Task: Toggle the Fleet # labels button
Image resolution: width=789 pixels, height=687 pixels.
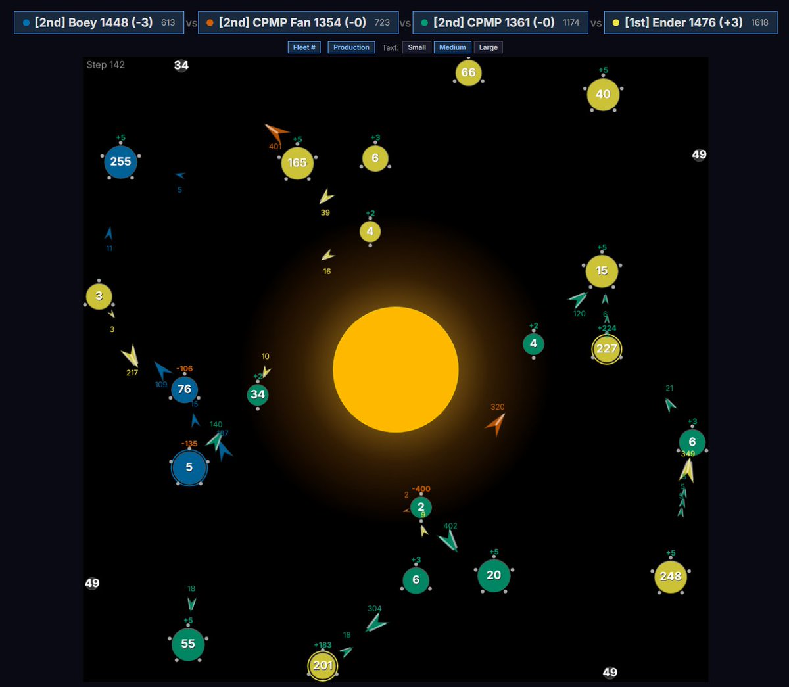Action: tap(304, 47)
